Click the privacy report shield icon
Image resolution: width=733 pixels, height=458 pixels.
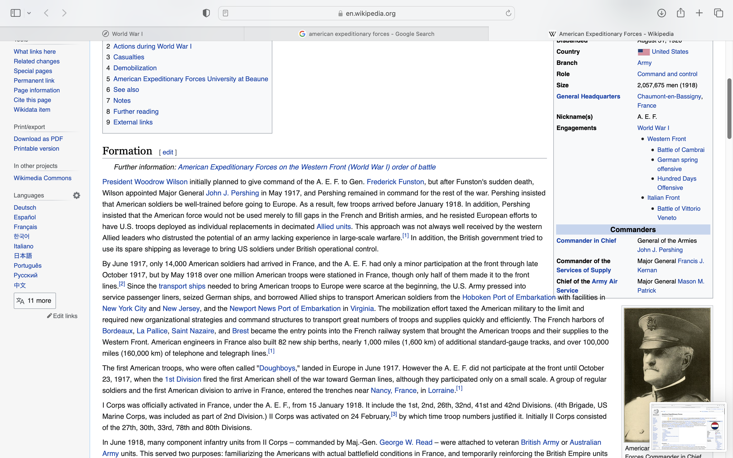pos(206,13)
